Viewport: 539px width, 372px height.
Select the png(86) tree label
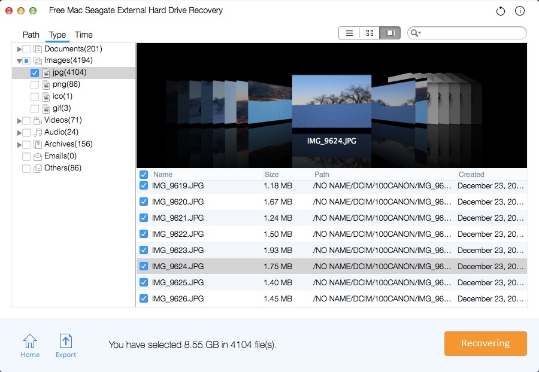(66, 84)
